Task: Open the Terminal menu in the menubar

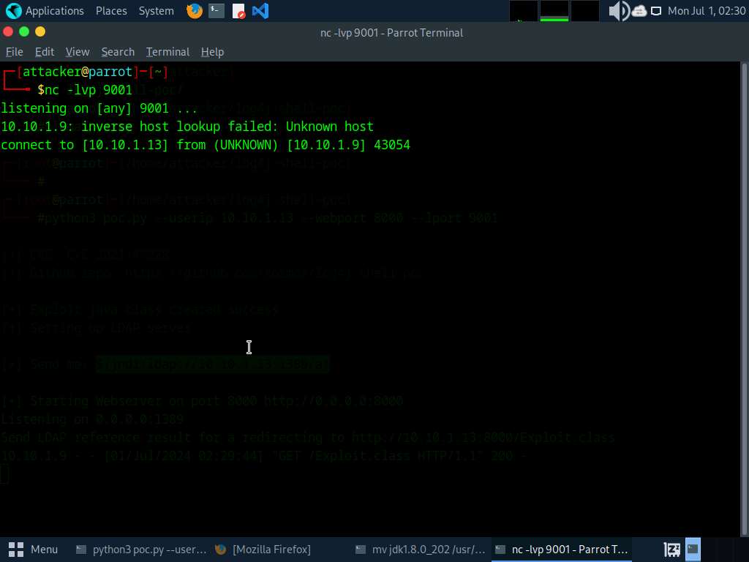Action: tap(168, 52)
